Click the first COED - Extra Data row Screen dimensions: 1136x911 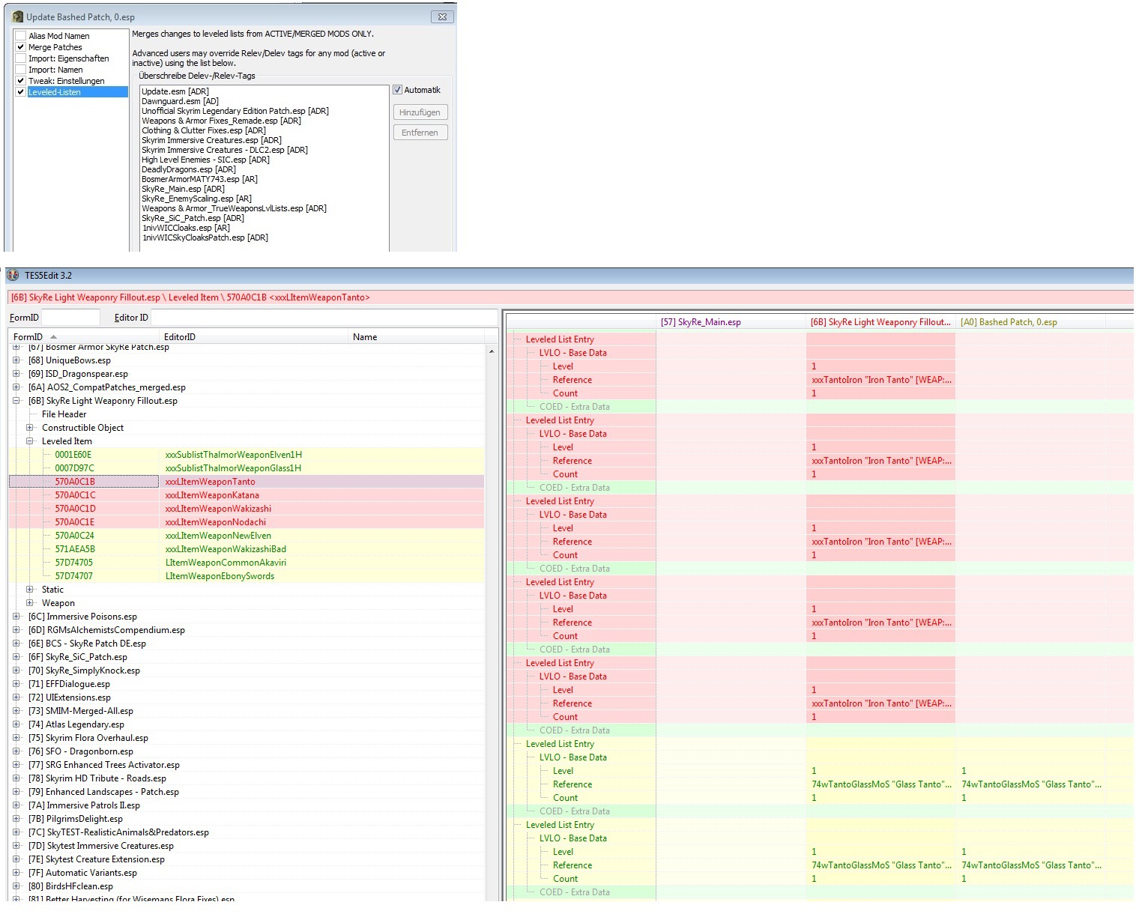tap(820, 407)
